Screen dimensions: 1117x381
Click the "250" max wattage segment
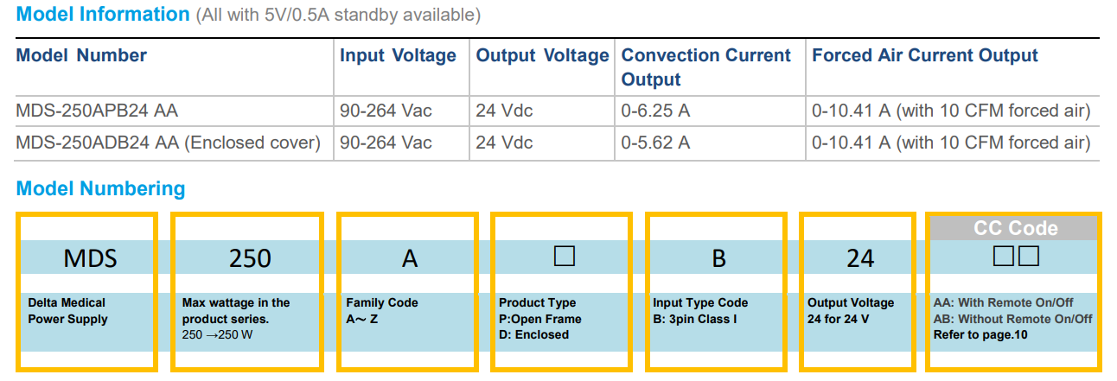[x=250, y=258]
